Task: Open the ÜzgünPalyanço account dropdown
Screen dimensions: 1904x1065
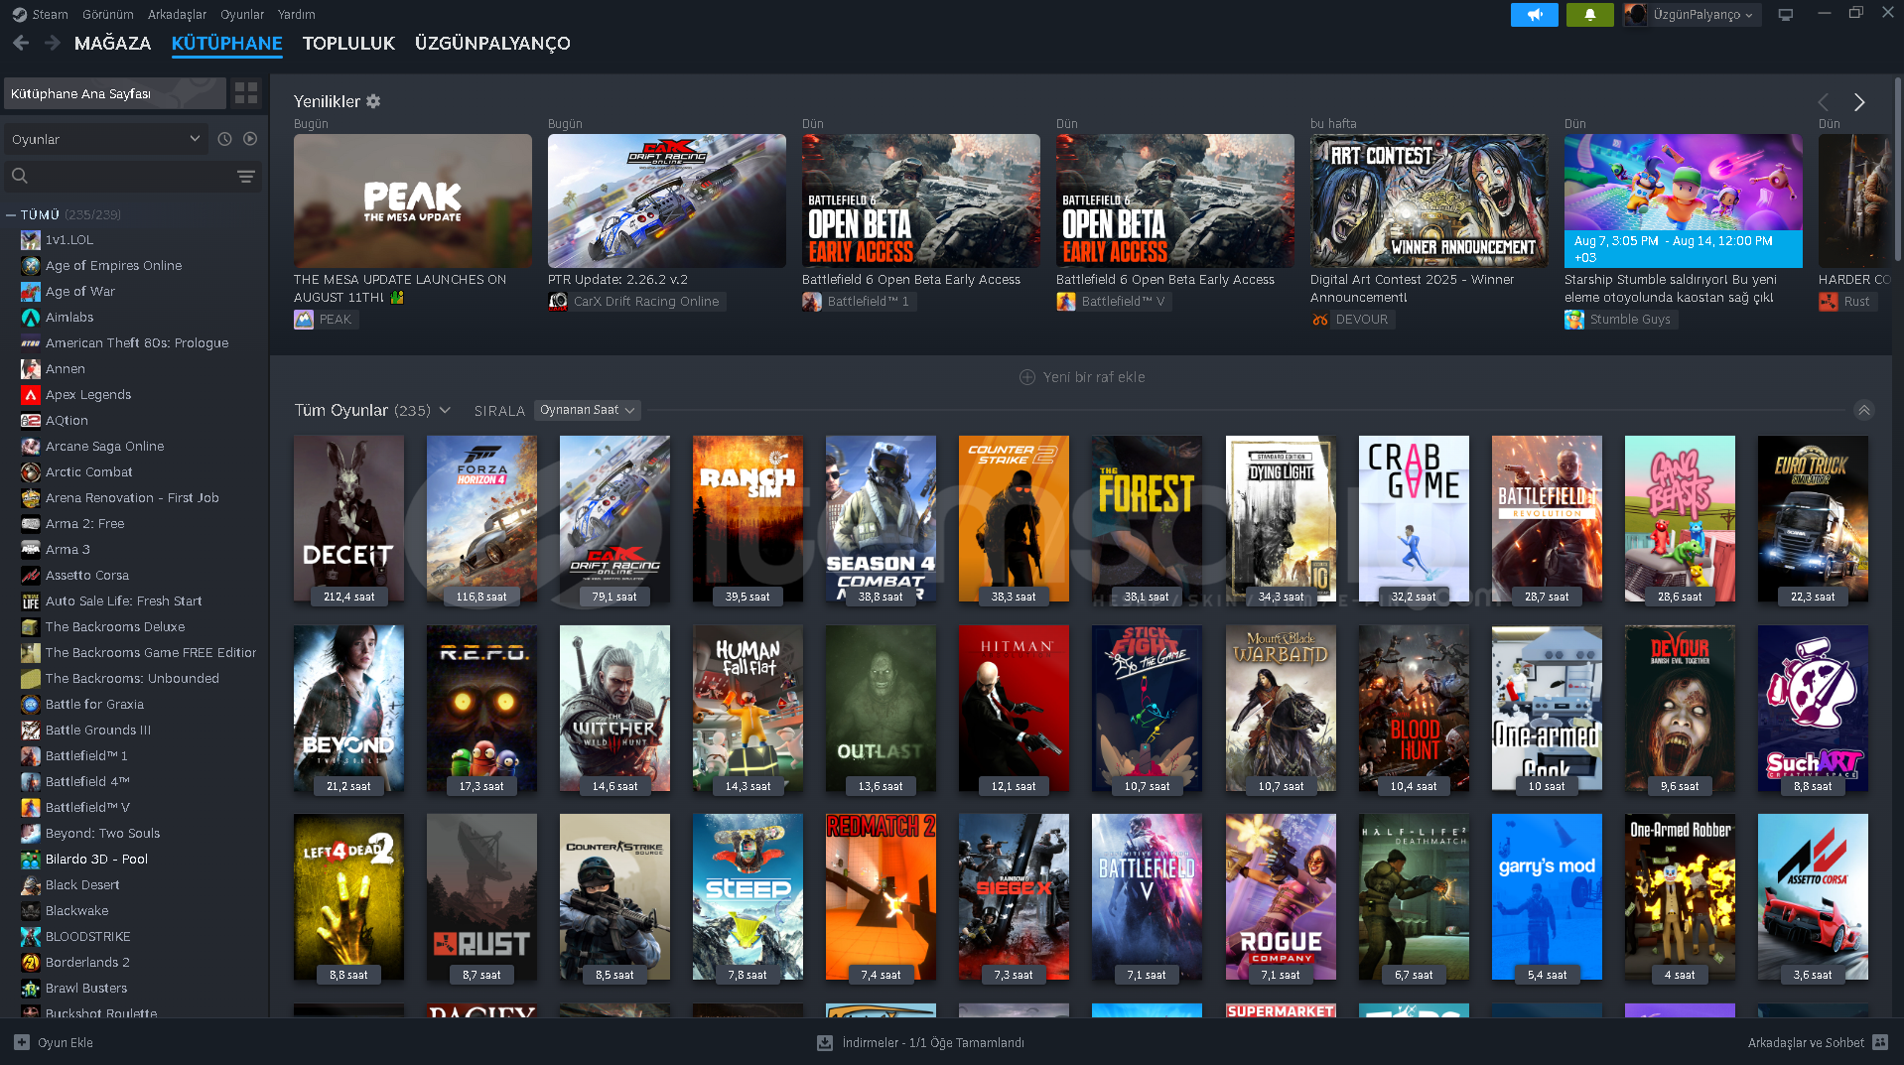Action: click(1693, 15)
